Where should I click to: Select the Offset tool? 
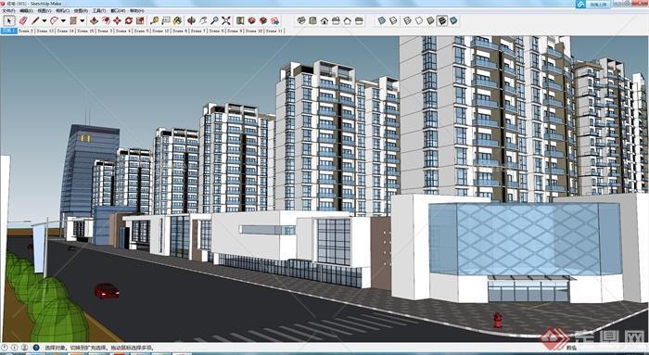pos(106,20)
